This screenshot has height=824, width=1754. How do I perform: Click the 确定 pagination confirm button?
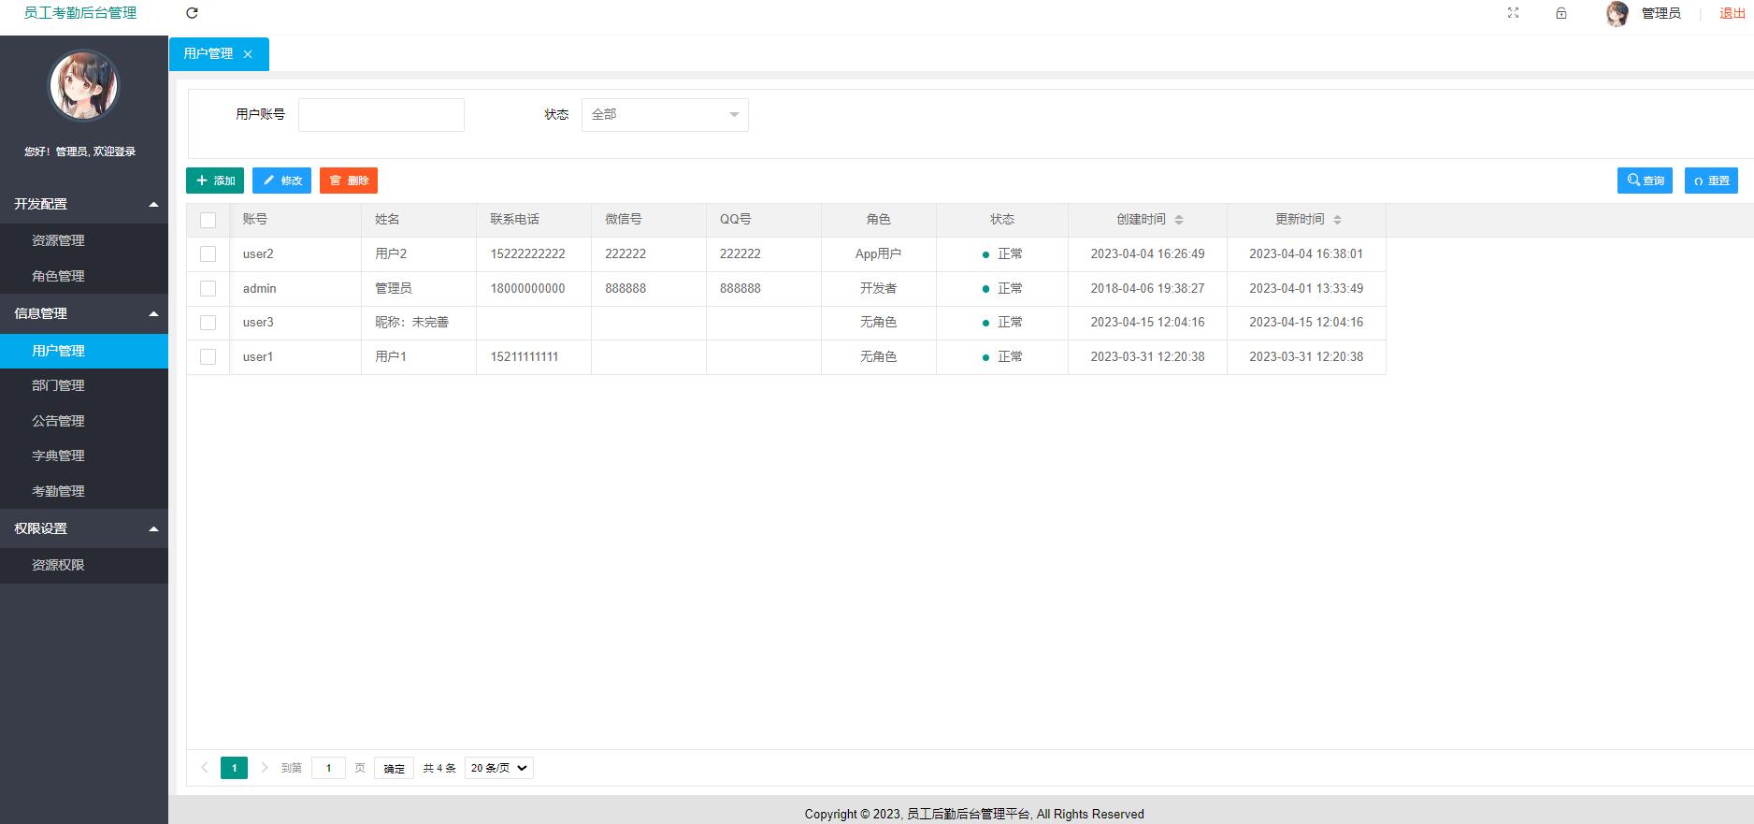point(395,768)
